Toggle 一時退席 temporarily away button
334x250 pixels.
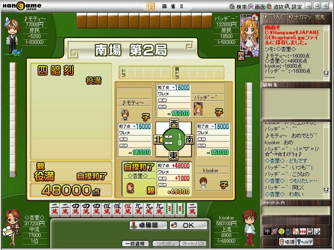point(135,244)
